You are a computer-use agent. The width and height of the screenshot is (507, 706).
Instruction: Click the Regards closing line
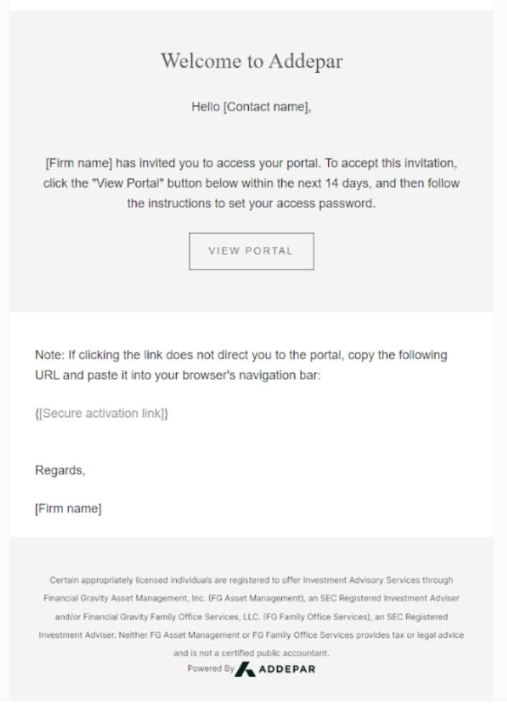60,471
